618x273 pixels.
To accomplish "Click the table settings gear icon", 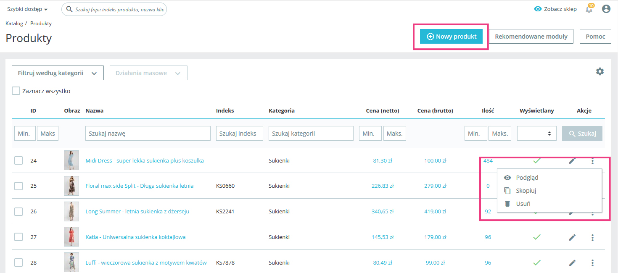I will point(600,71).
